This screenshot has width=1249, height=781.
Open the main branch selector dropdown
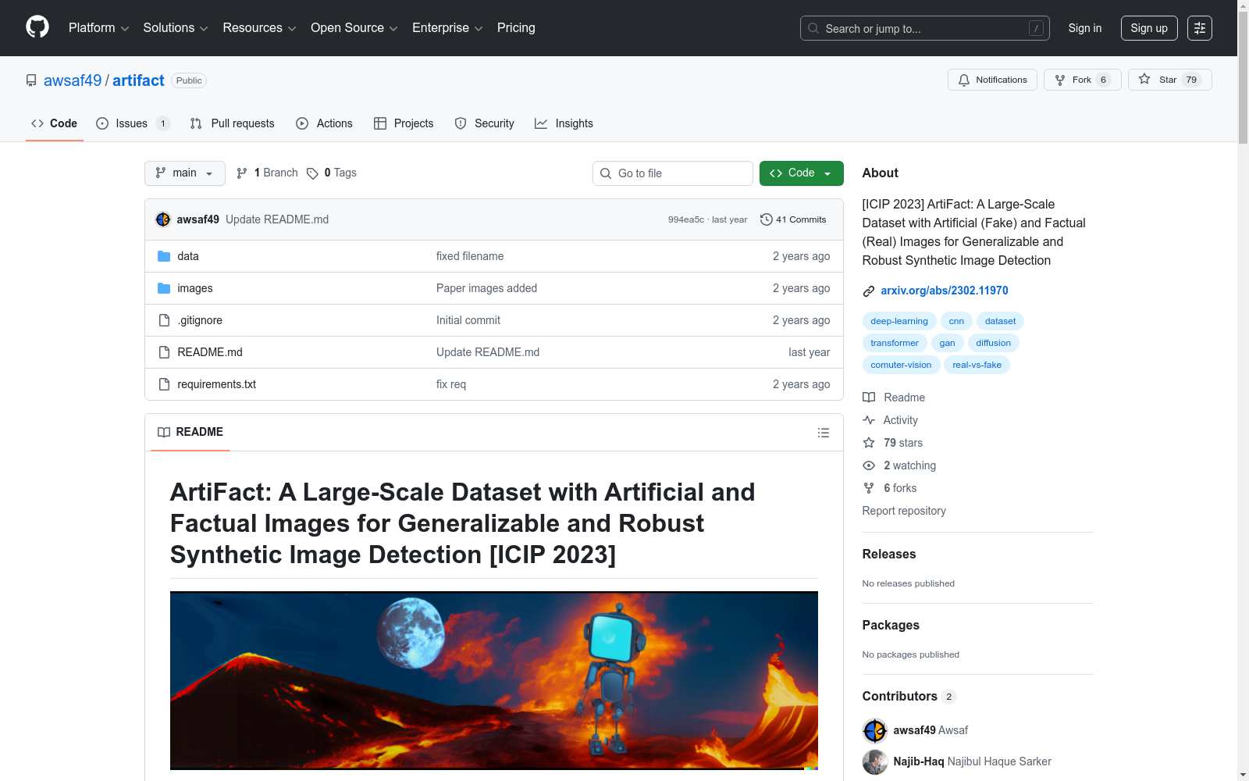tap(185, 173)
